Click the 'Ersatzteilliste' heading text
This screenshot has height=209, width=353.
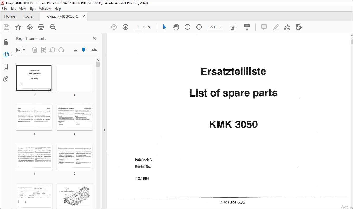point(233,71)
